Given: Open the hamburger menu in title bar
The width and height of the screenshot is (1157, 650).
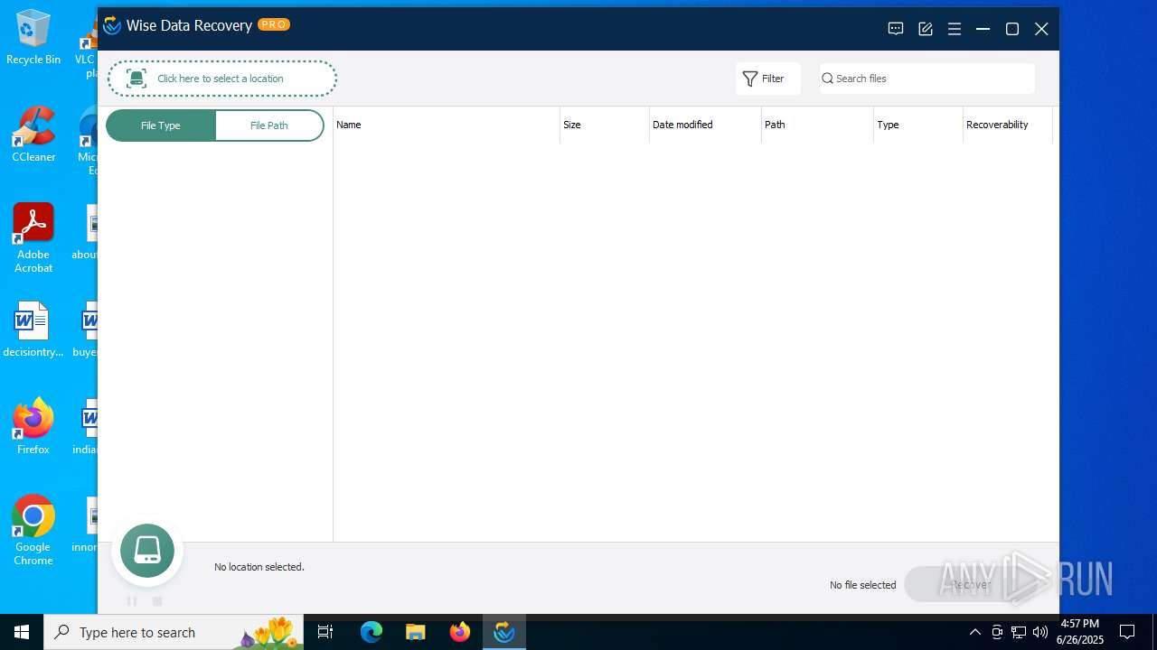Looking at the screenshot, I should point(955,29).
